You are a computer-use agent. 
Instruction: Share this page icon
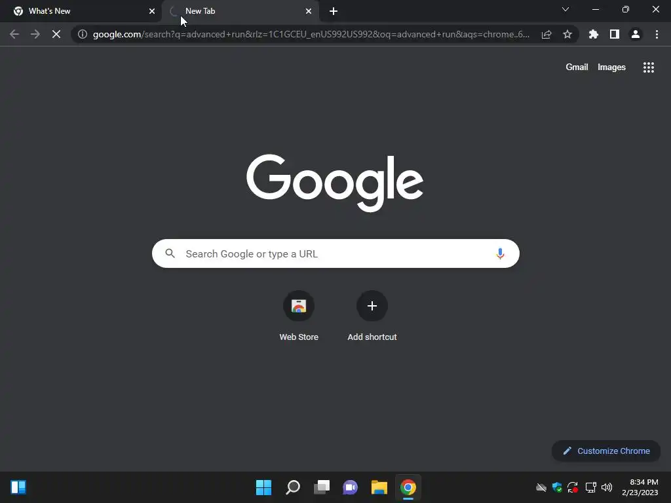(x=546, y=34)
